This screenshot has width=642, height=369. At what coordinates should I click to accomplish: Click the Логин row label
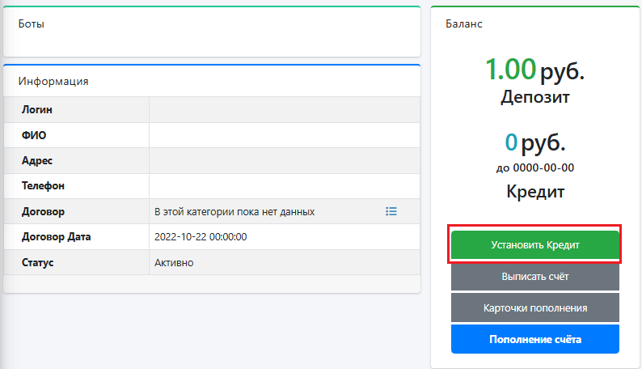37,110
